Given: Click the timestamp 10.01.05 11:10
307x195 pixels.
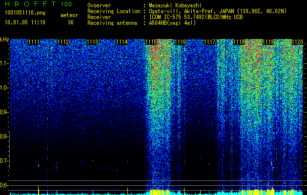Looking at the screenshot, I should [25, 22].
